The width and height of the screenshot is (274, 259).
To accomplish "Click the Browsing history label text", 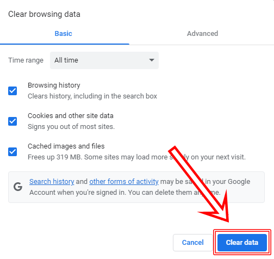I will pyautogui.click(x=54, y=85).
